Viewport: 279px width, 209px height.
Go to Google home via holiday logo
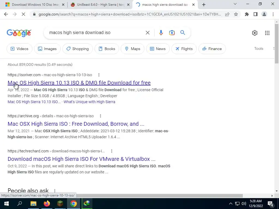point(19,33)
